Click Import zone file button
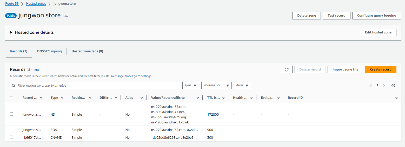Viewport: 405px width, 147px height. [345, 69]
